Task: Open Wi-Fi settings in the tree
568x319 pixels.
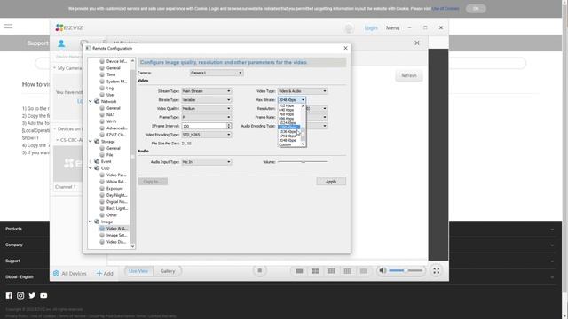Action: tap(111, 121)
